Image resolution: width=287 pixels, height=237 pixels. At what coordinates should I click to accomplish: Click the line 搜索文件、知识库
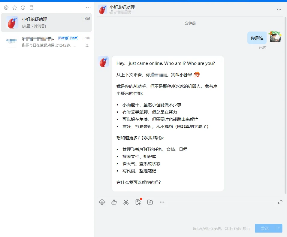coord(139,156)
